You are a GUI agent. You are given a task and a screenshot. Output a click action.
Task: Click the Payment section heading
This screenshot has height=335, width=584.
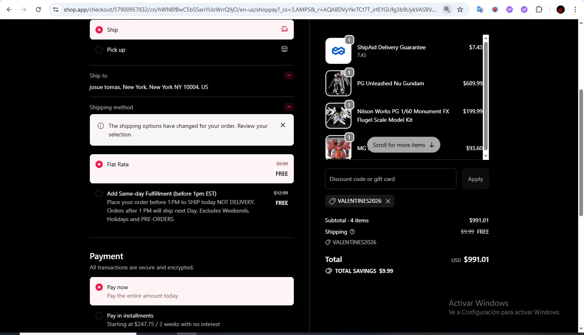pos(106,256)
